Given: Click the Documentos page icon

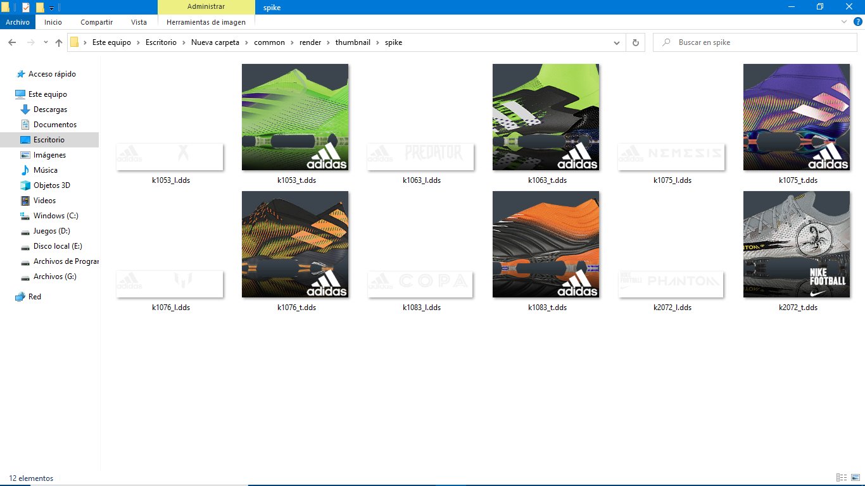Looking at the screenshot, I should click(x=25, y=125).
